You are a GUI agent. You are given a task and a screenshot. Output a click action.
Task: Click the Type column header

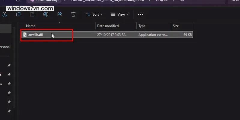[x=142, y=26]
